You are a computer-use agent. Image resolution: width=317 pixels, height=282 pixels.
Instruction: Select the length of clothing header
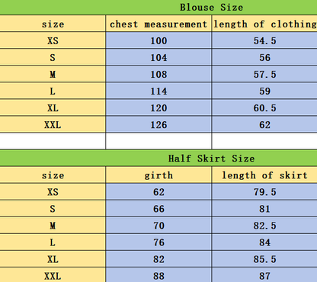point(264,24)
